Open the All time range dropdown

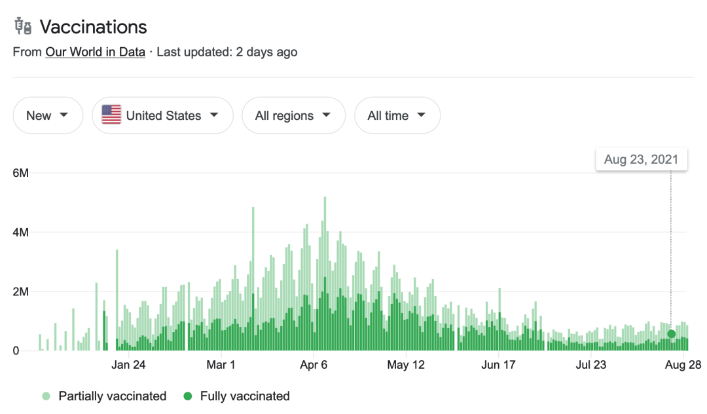pos(397,115)
